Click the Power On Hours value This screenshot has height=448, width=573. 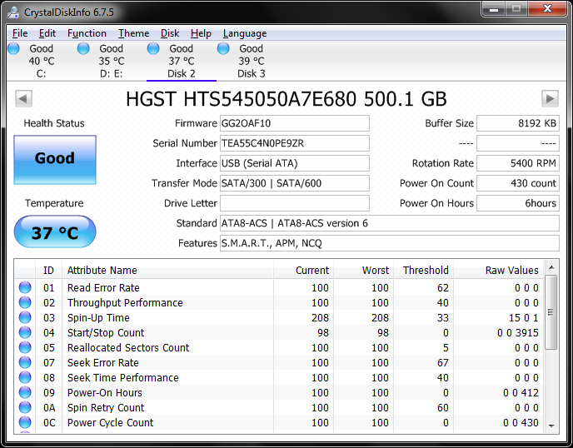tap(518, 203)
